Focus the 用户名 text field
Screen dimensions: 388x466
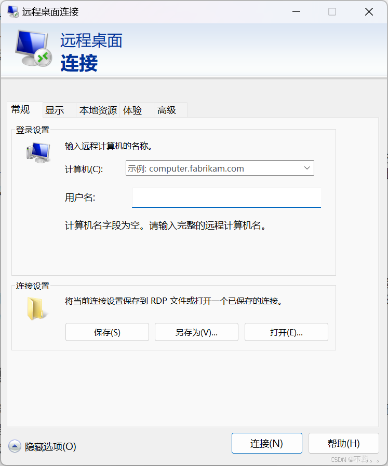[226, 197]
